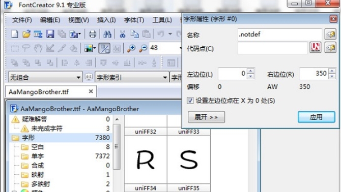Select the knife tool

point(62,48)
